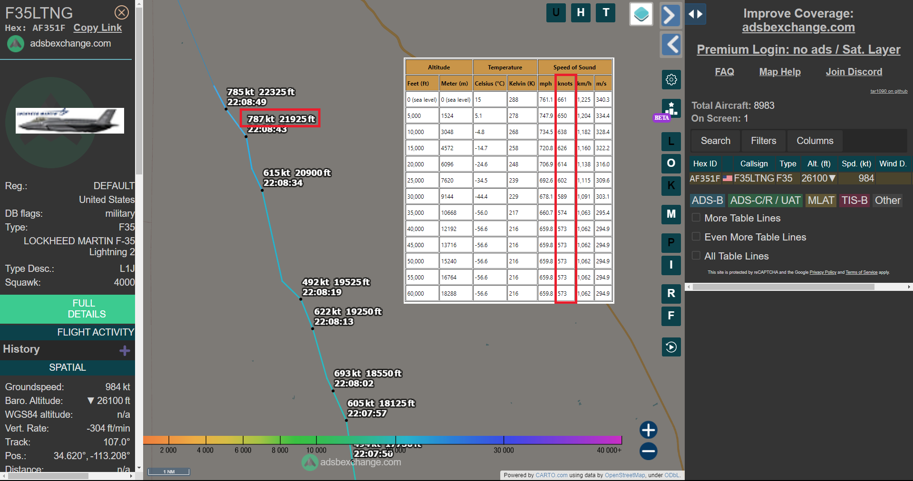
Task: Click the OpenStreetMap attribution link
Action: [x=625, y=475]
